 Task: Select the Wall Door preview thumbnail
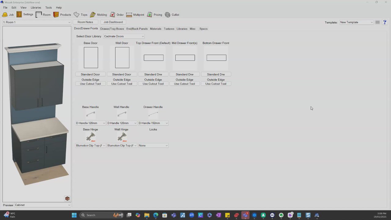coord(122,58)
